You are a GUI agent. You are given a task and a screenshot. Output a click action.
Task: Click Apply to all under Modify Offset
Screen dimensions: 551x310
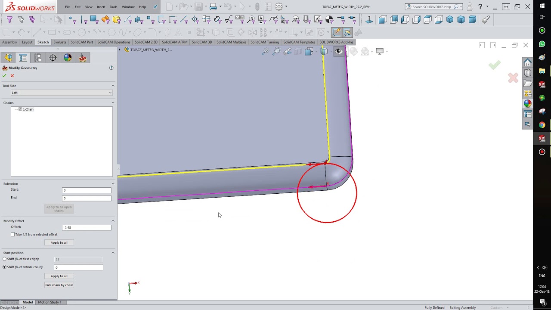click(x=59, y=242)
